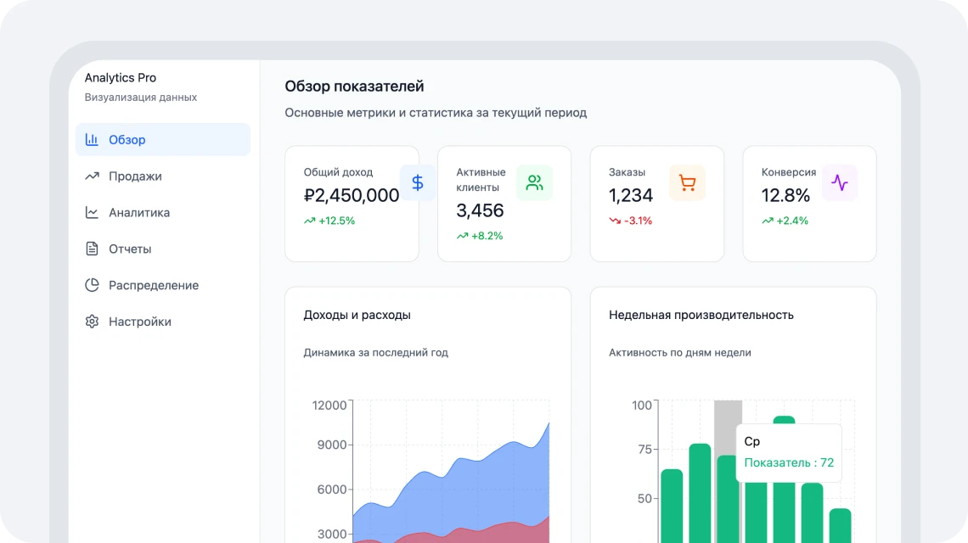Click the shopping cart icon in Заказы card
The height and width of the screenshot is (543, 968).
pyautogui.click(x=687, y=182)
